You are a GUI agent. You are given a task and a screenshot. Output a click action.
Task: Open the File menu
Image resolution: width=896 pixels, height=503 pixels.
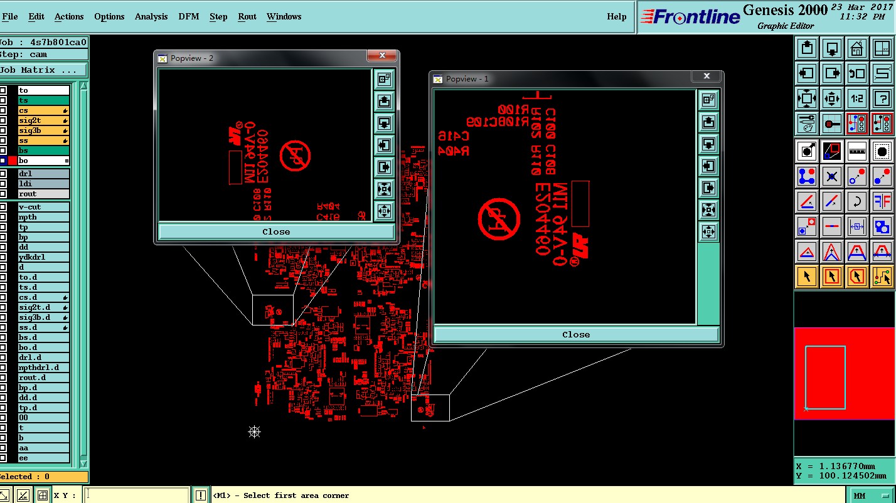pos(10,16)
